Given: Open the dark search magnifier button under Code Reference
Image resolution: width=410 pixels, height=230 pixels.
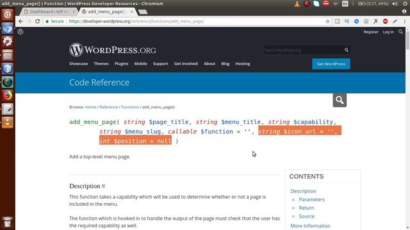Looking at the screenshot, I should click(340, 100).
